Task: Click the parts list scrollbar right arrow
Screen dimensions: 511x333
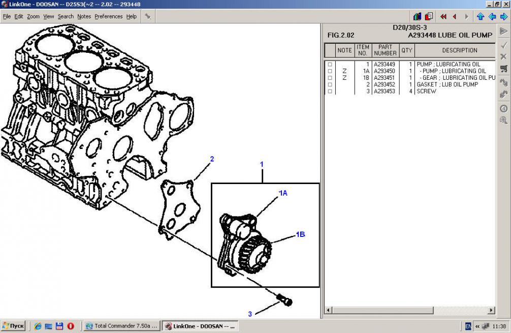Action: point(491,310)
